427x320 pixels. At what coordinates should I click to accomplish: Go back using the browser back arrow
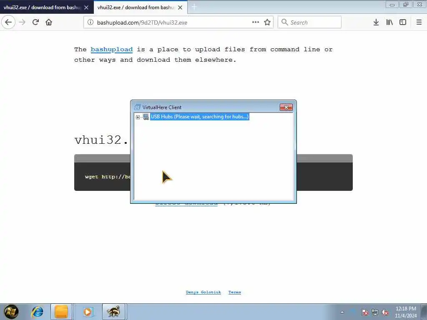pyautogui.click(x=8, y=22)
